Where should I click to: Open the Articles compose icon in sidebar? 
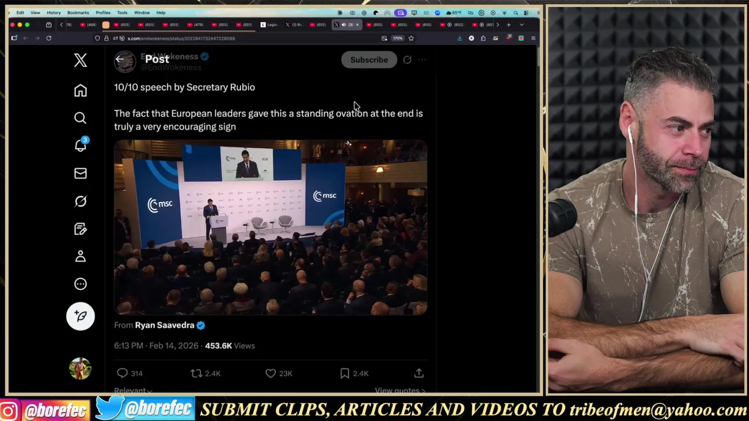tap(80, 229)
